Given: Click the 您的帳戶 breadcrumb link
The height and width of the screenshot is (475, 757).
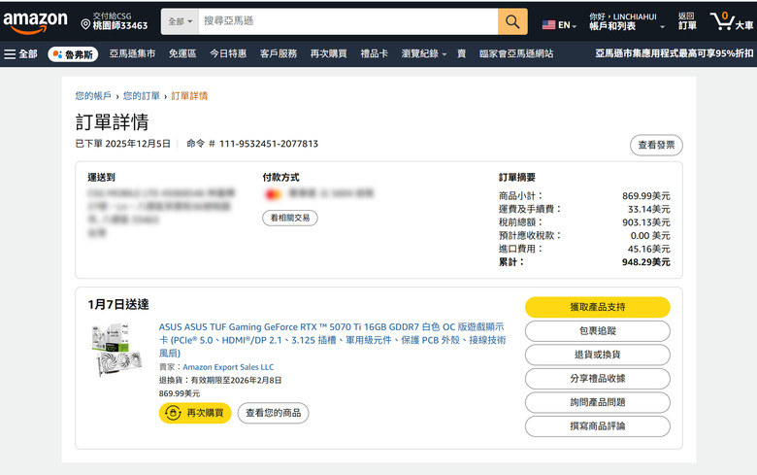Looking at the screenshot, I should click(x=93, y=95).
